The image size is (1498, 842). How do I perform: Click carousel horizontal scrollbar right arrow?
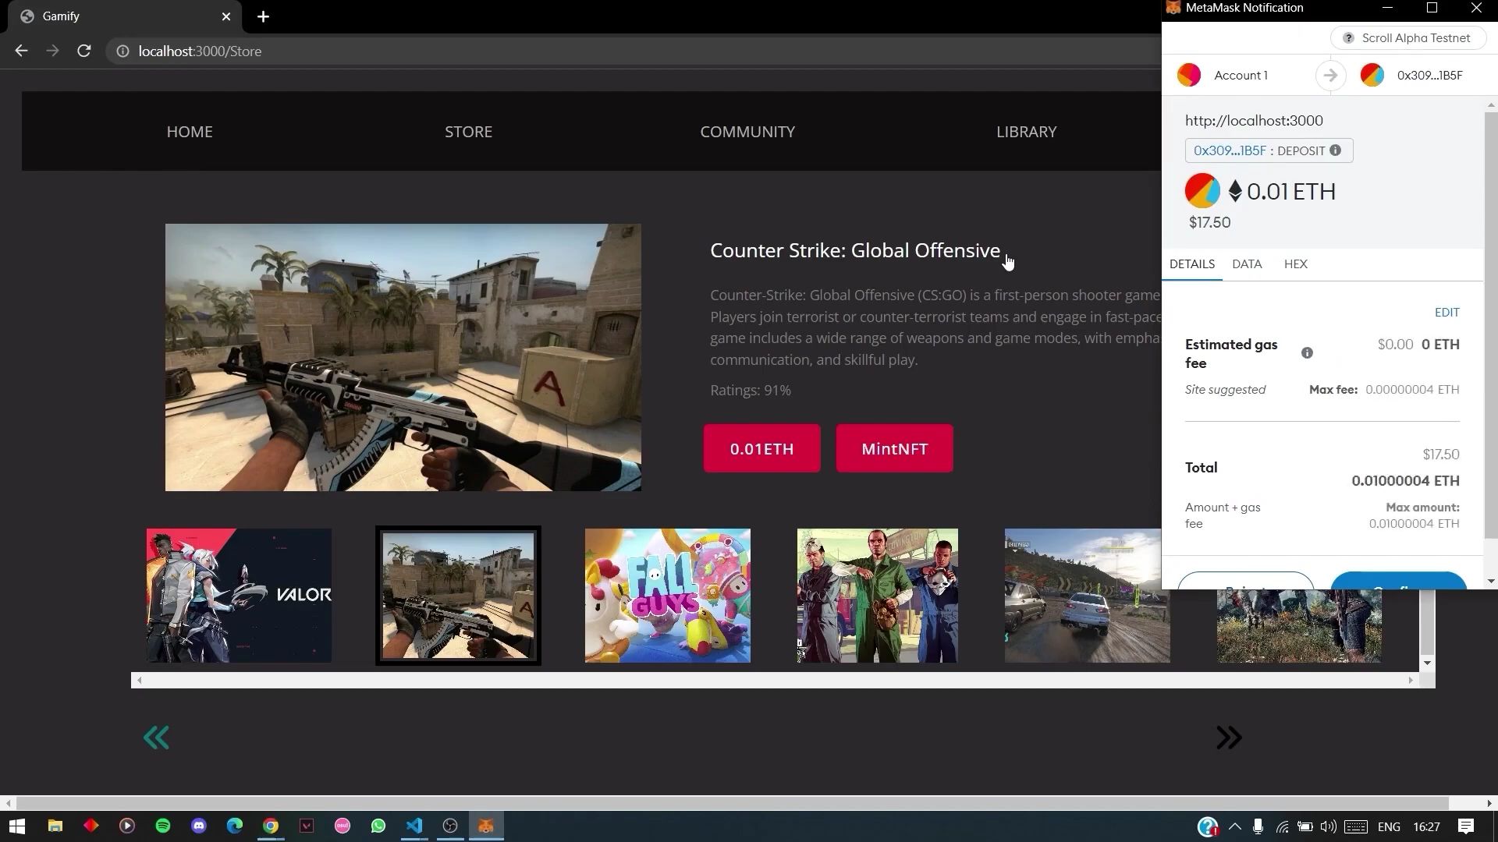click(1411, 681)
